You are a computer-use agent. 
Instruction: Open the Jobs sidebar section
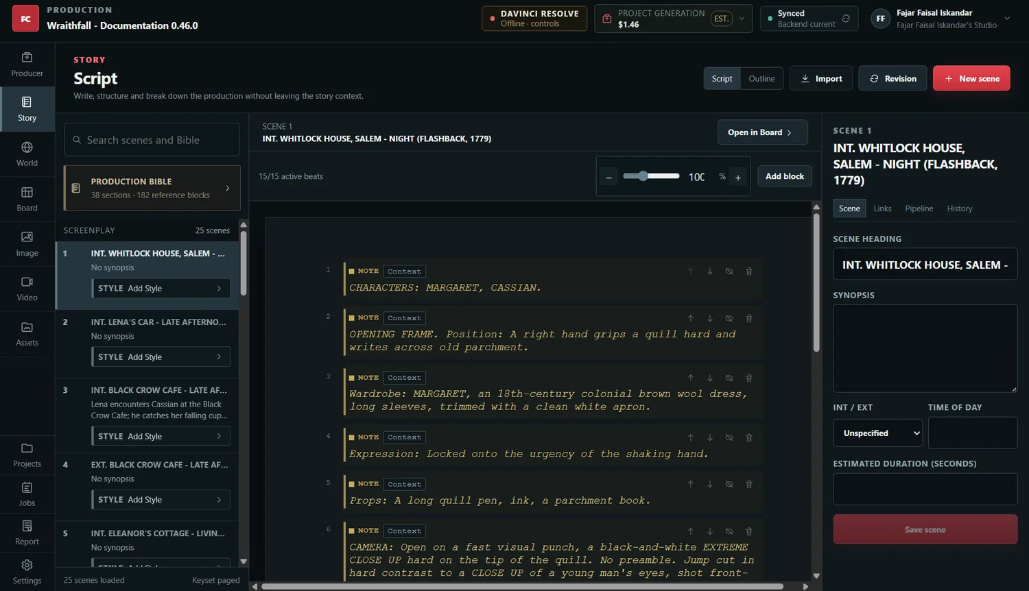pyautogui.click(x=27, y=494)
